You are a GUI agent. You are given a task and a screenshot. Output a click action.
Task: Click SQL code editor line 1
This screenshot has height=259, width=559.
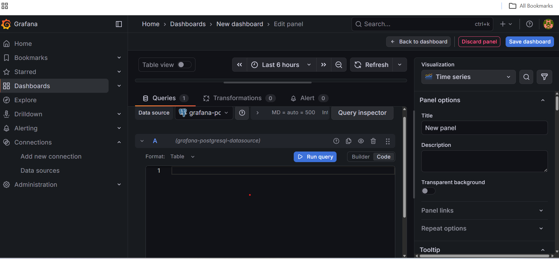[x=283, y=171]
